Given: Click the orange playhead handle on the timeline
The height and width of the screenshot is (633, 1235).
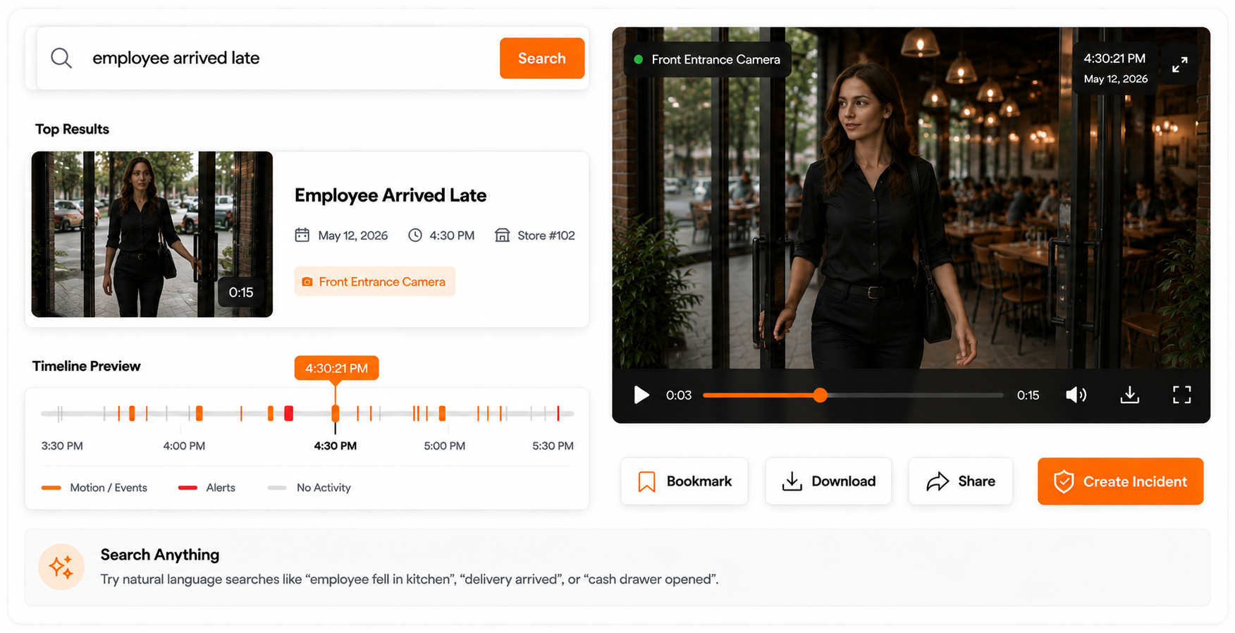Looking at the screenshot, I should pyautogui.click(x=336, y=413).
